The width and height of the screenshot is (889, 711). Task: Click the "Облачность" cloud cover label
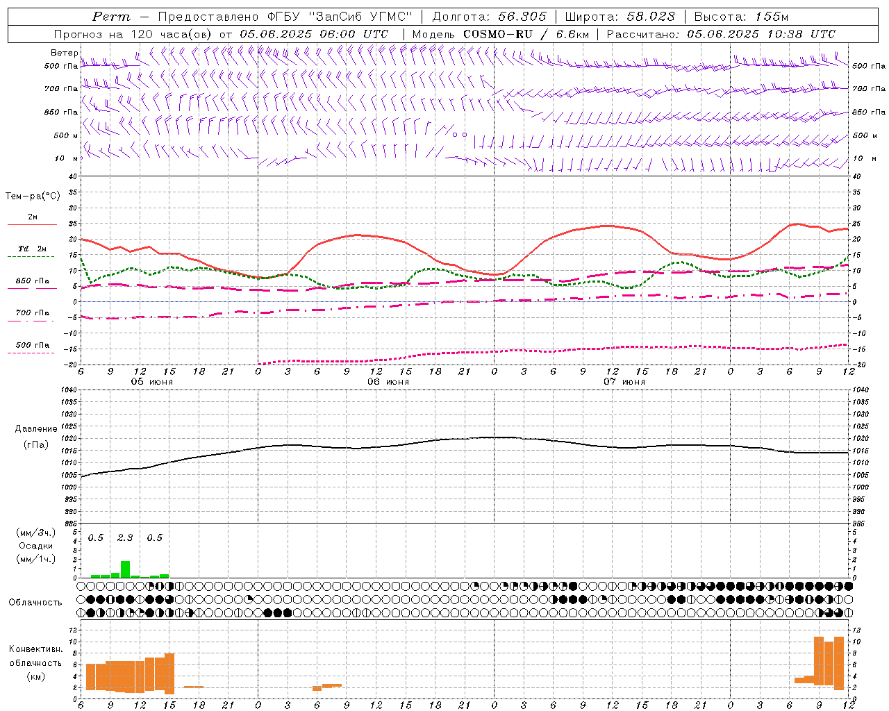[35, 603]
